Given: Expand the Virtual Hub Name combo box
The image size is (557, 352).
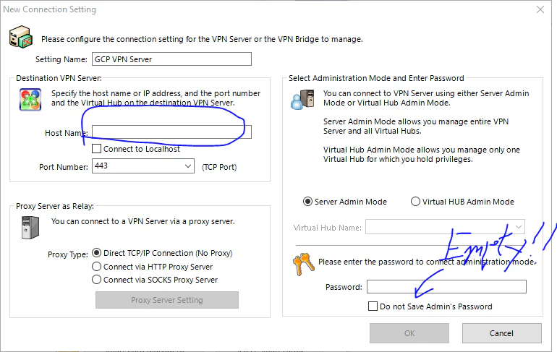Looking at the screenshot, I should click(x=518, y=227).
